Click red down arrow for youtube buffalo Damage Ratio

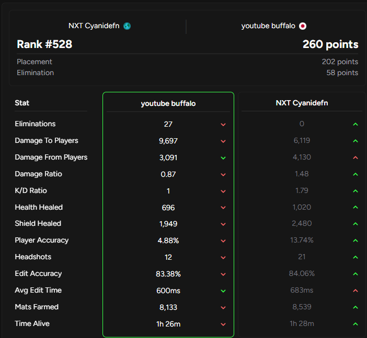223,175
